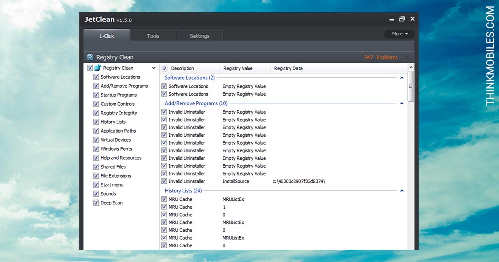499x262 pixels.
Task: Collapse the Software Locations (2) group arrow
Action: [402, 78]
